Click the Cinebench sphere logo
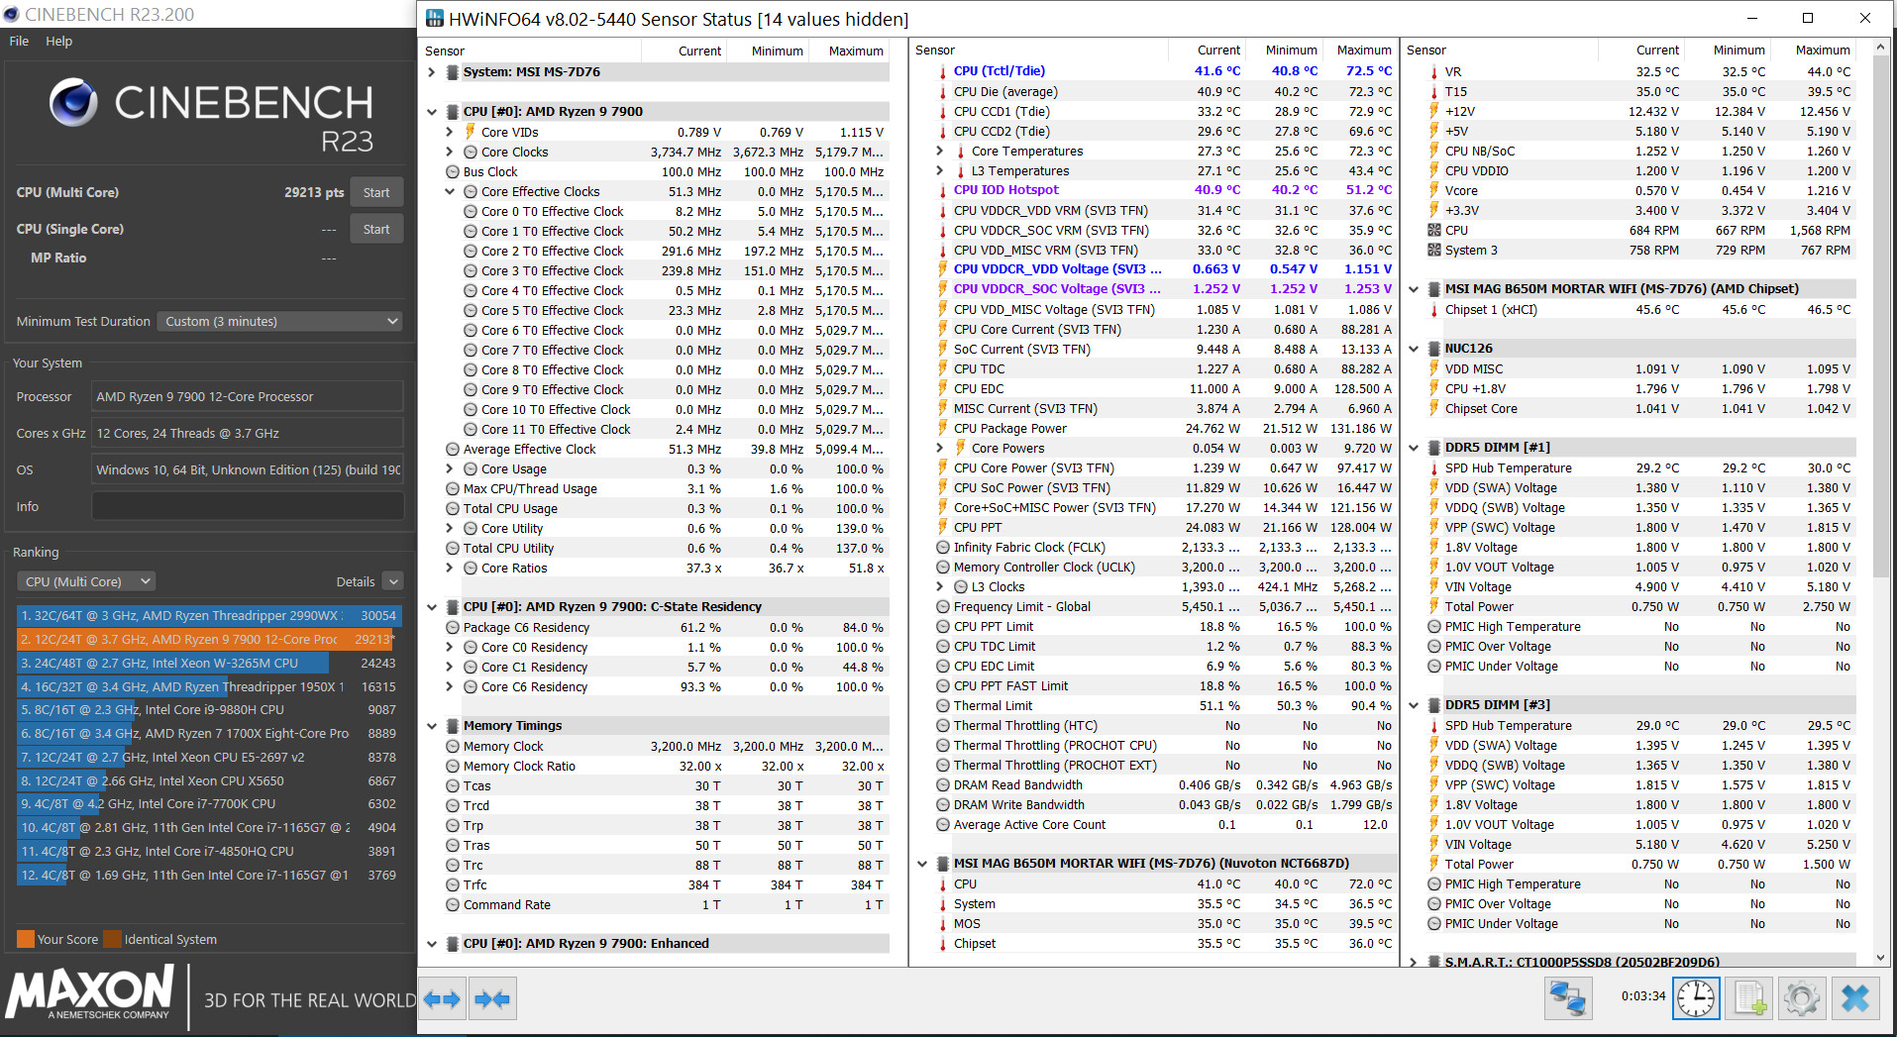Viewport: 1897px width, 1037px height. tap(74, 102)
